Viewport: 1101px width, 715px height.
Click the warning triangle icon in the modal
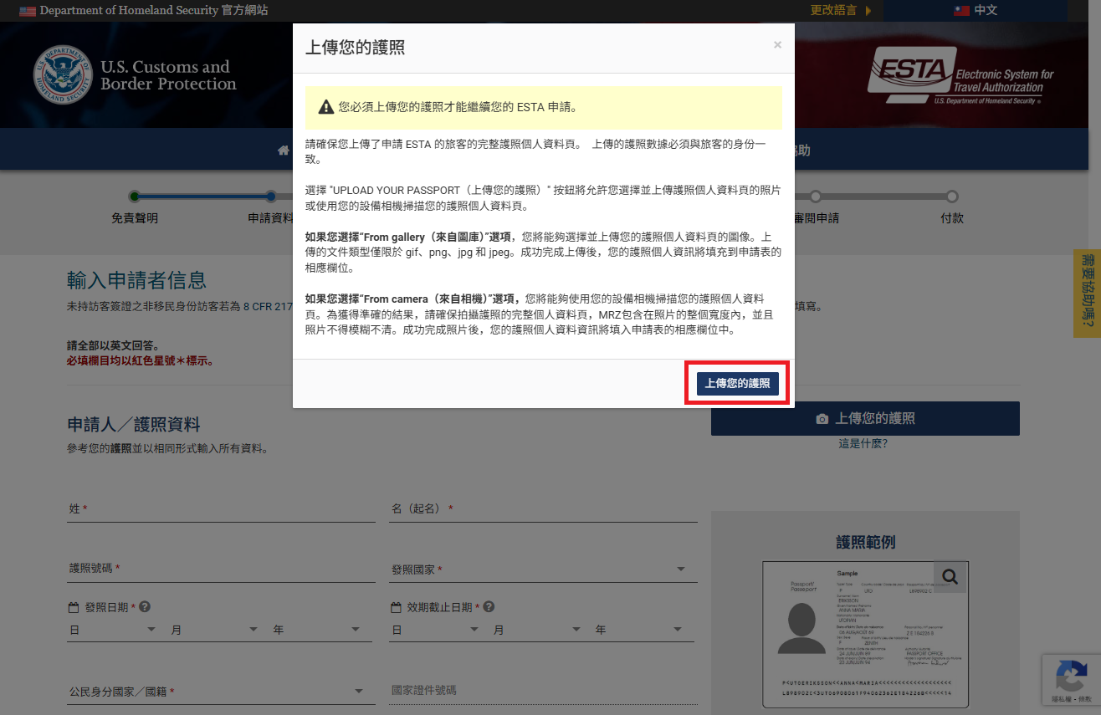click(x=325, y=107)
